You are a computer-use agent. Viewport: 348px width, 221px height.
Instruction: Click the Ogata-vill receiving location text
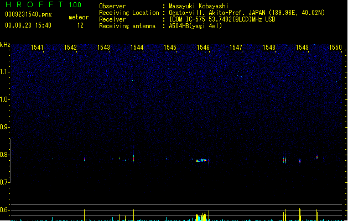pos(247,13)
